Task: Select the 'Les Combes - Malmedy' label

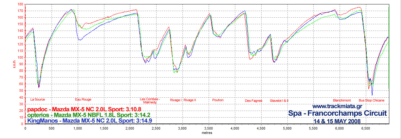Action: (150, 101)
